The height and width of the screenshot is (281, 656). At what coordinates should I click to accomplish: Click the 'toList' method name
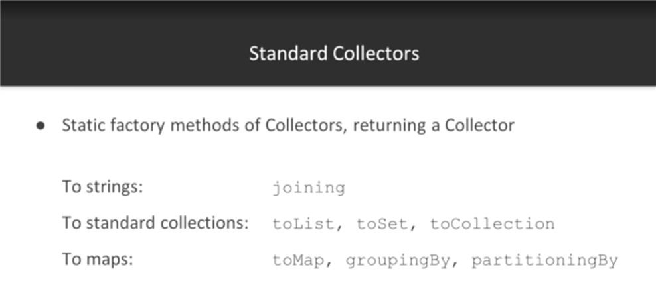click(303, 224)
